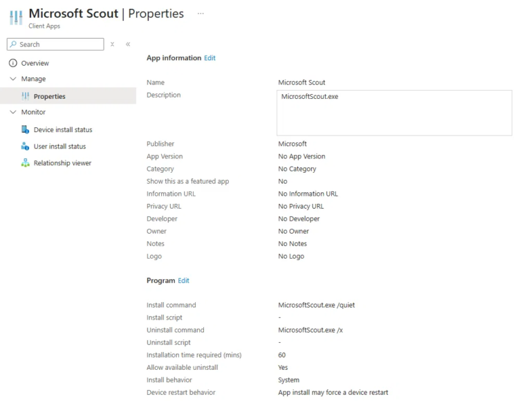Click the No Notes value

292,243
